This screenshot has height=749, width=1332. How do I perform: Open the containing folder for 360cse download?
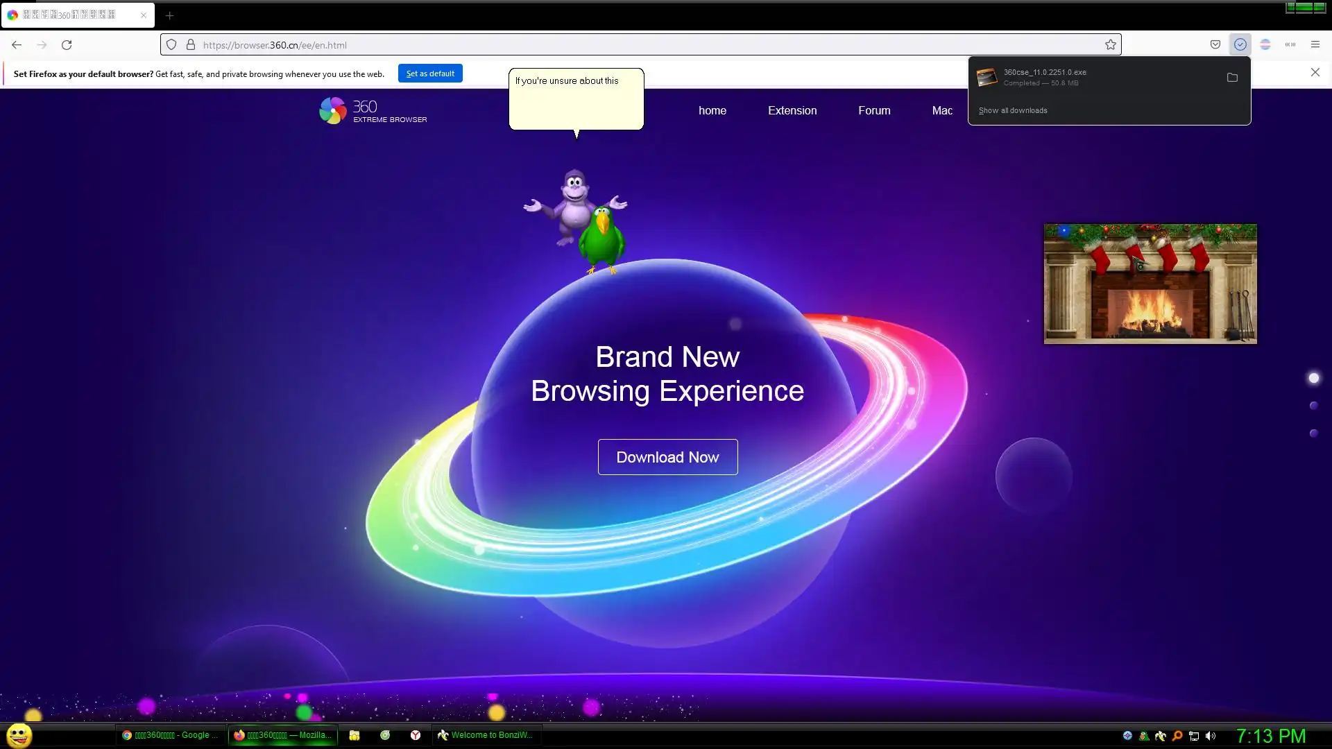click(x=1232, y=78)
